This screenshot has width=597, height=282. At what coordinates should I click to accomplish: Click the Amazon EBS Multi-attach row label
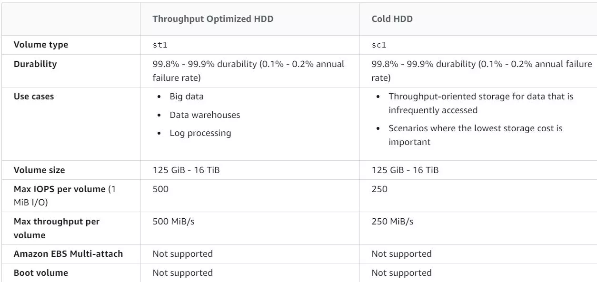pos(69,253)
